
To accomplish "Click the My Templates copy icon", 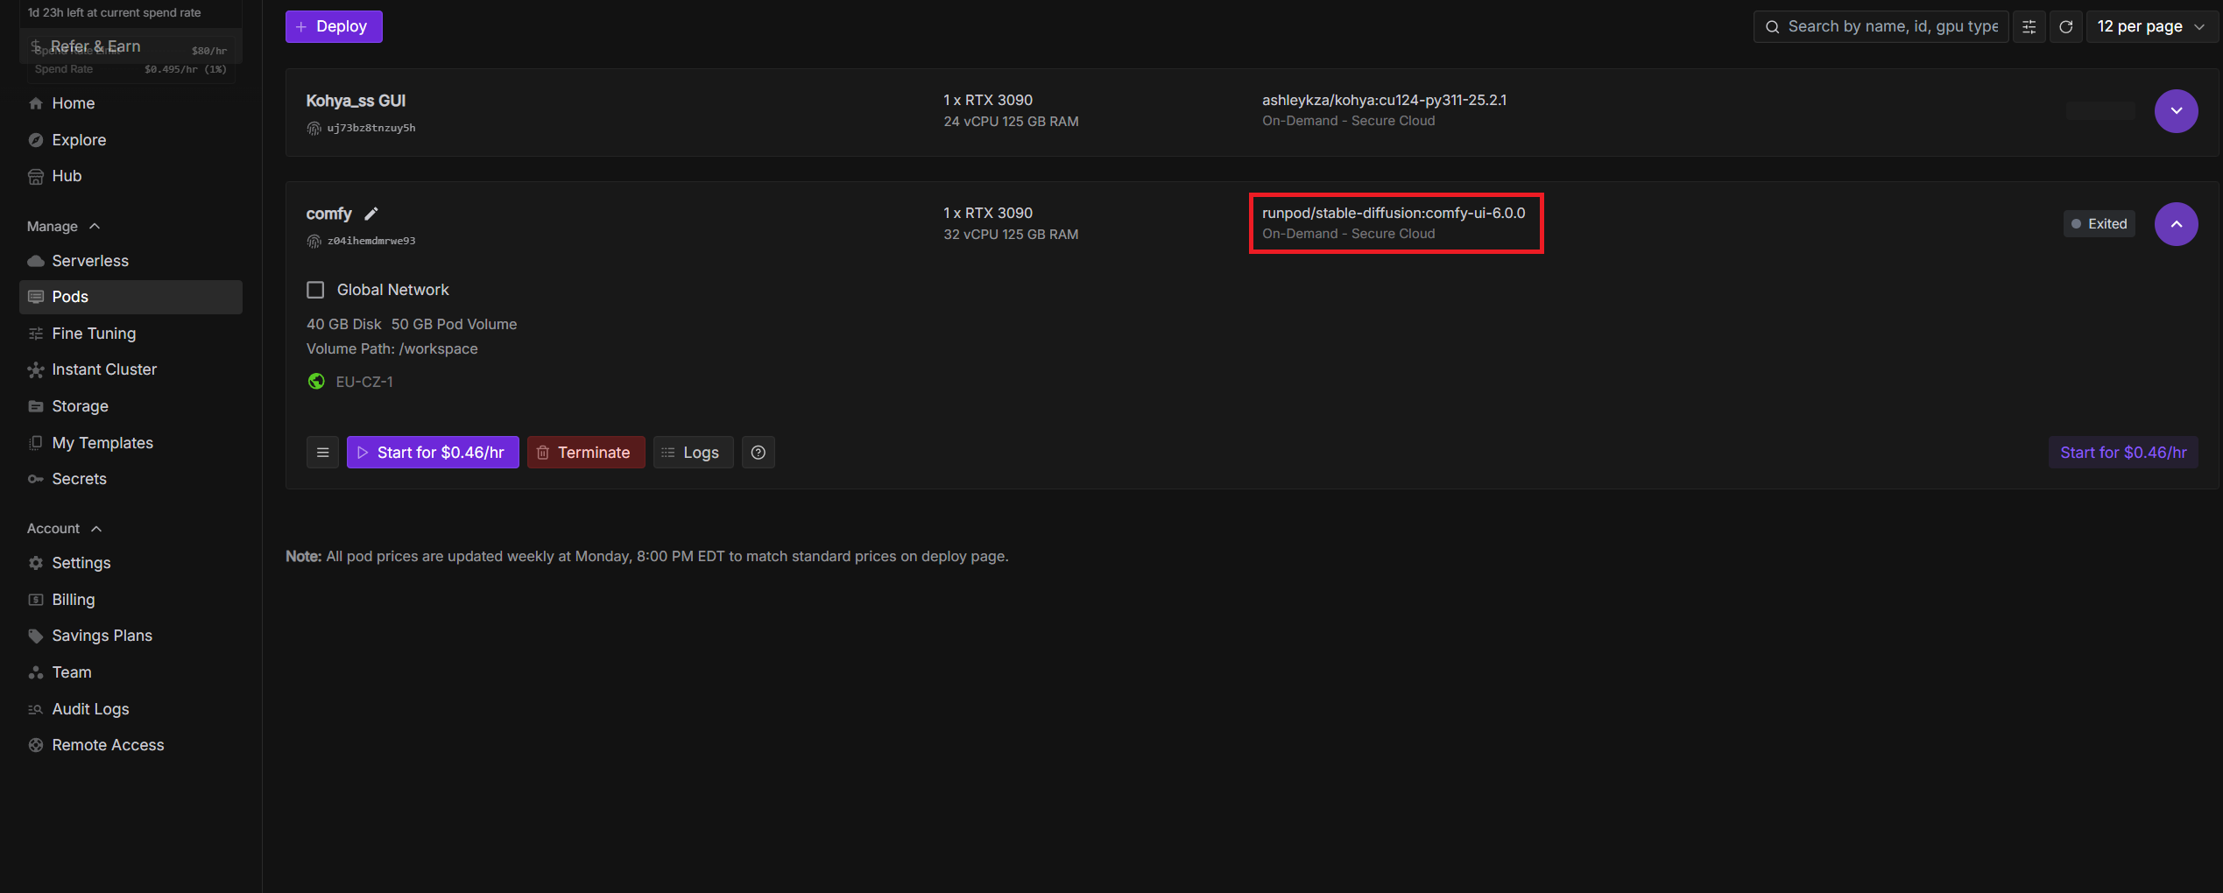I will point(36,443).
